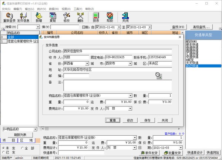Click the 排序 (sort) toolbar icon
Viewport: 222px width, 160px height.
tap(96, 16)
